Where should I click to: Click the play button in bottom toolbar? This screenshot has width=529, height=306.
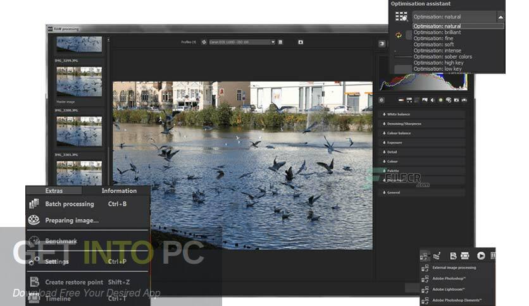tap(481, 256)
